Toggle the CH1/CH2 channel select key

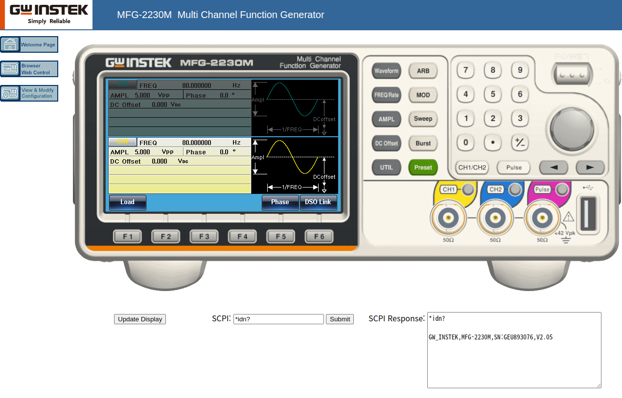click(472, 168)
